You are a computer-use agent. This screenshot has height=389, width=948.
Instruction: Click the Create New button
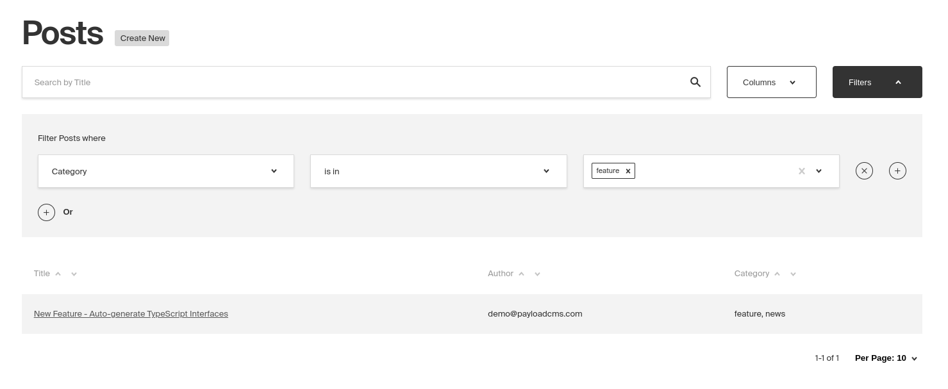click(142, 38)
